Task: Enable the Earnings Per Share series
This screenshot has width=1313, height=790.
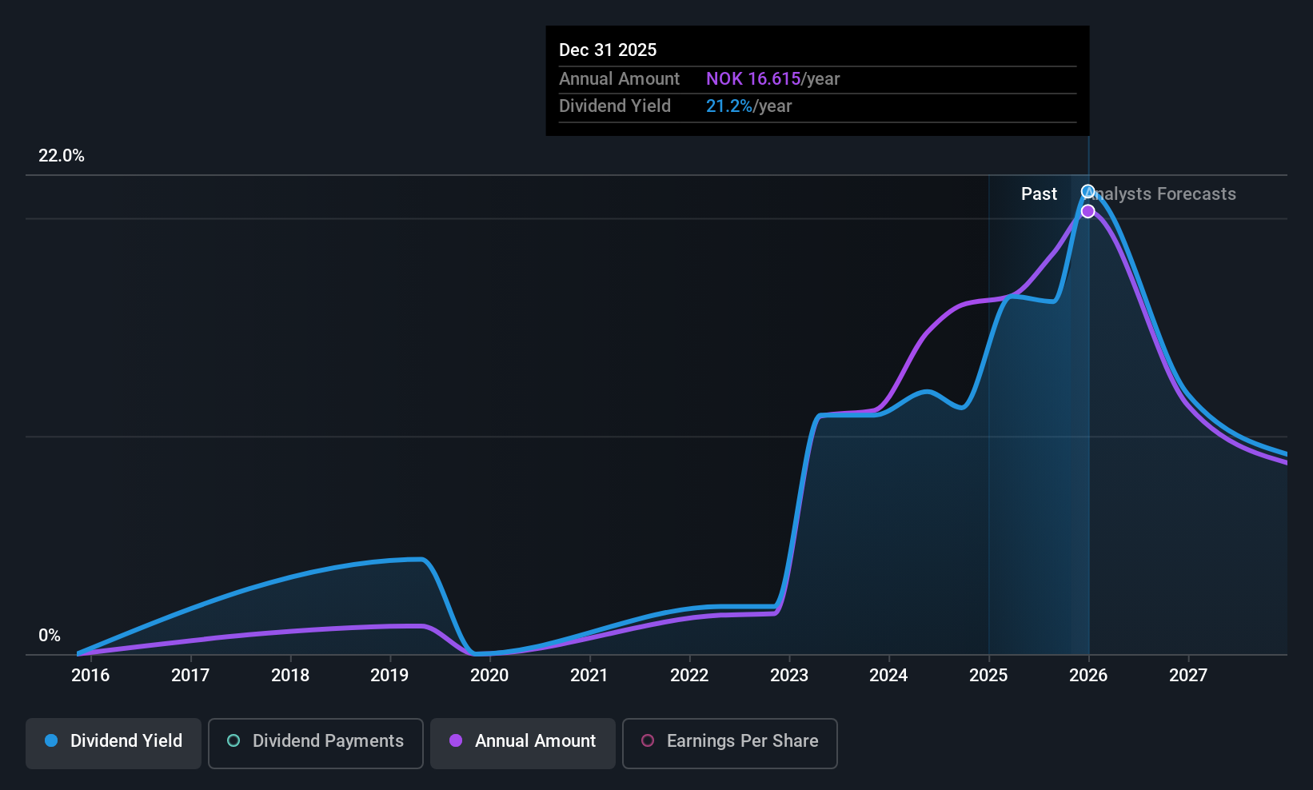Action: (729, 743)
